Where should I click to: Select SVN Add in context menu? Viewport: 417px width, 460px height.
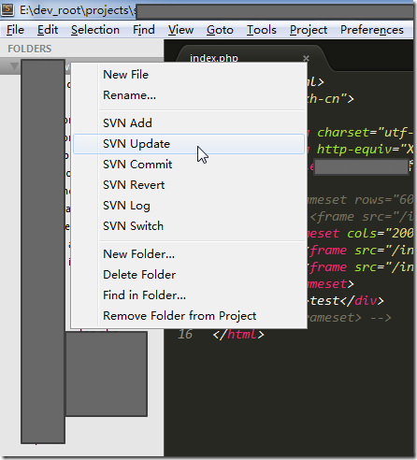189,123
